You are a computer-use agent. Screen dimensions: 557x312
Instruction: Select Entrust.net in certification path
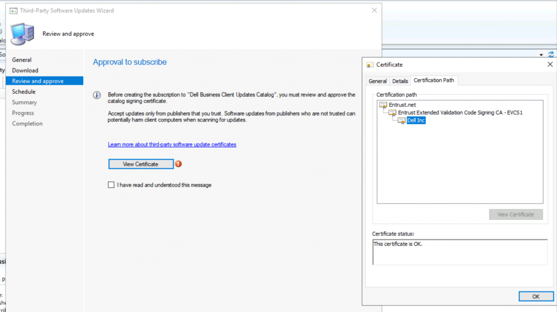coord(402,105)
